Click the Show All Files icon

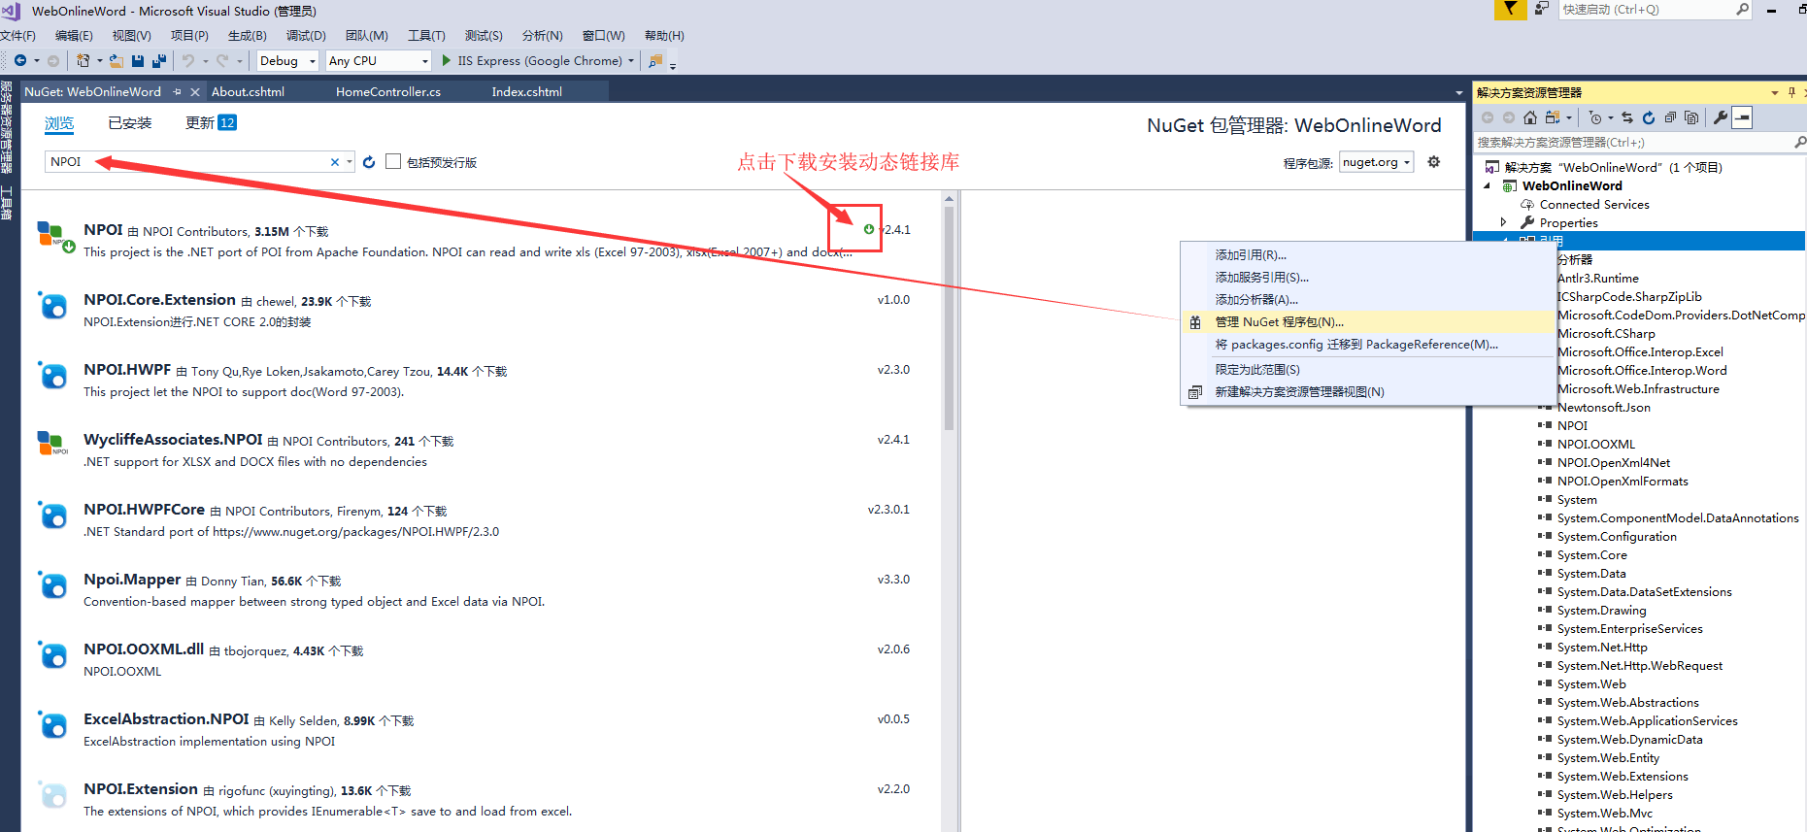1691,117
